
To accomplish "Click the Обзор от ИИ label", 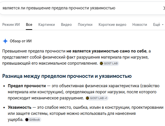I will [21, 41].
